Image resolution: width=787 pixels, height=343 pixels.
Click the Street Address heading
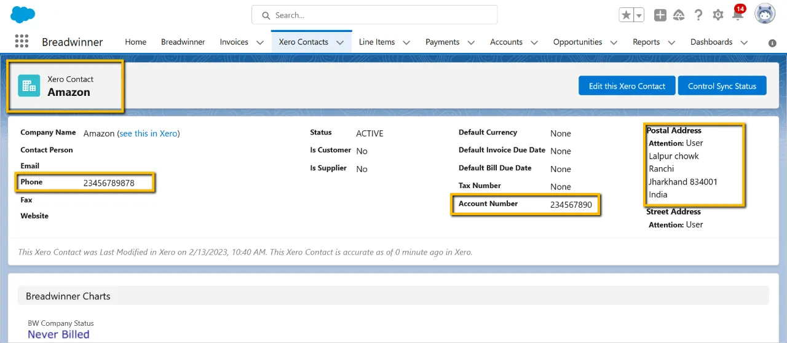tap(673, 211)
